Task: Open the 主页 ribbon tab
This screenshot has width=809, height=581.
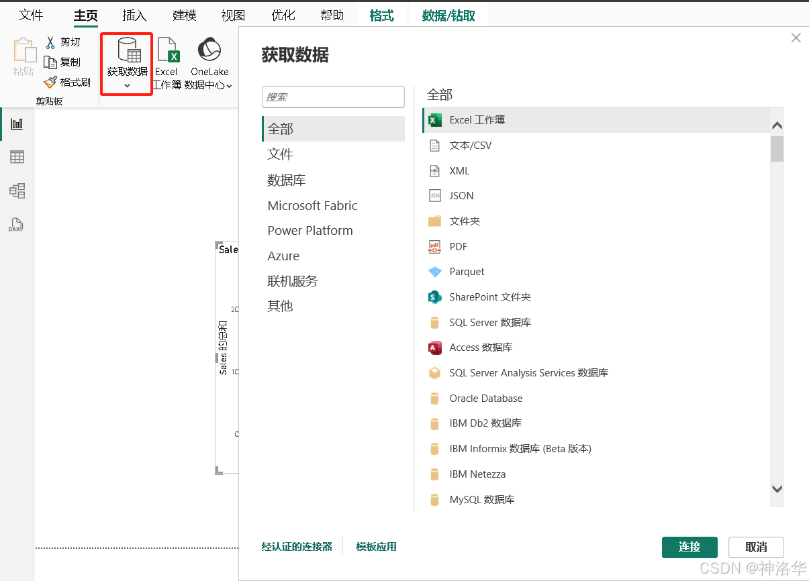Action: tap(86, 15)
